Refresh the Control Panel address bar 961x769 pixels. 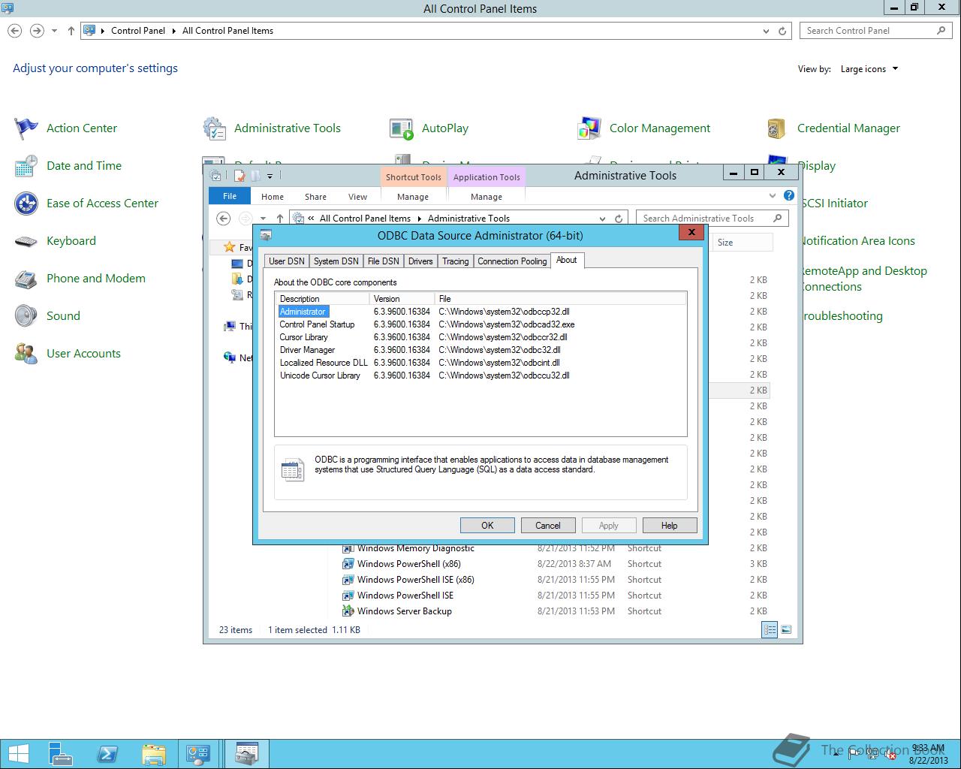[x=782, y=31]
